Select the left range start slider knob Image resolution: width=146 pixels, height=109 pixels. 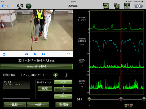click(89, 99)
